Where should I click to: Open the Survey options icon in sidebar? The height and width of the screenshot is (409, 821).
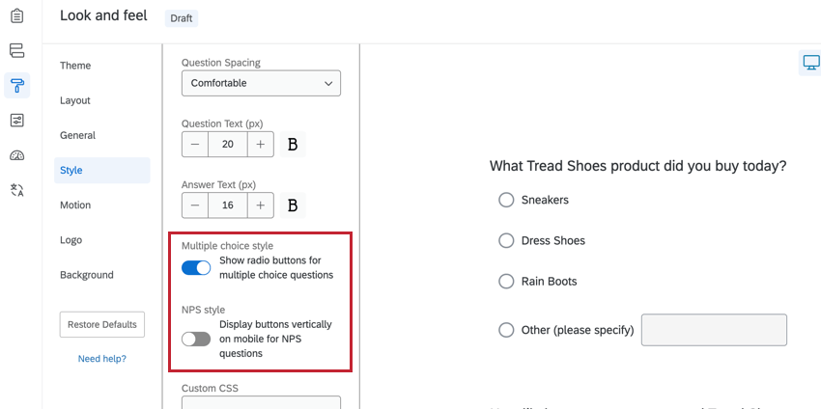pyautogui.click(x=16, y=121)
